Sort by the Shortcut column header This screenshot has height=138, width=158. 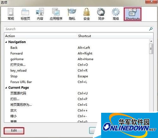click(115, 36)
